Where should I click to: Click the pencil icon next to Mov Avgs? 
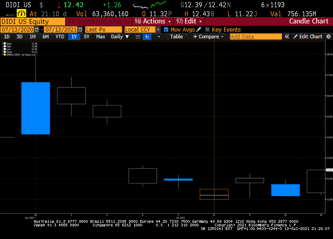199,29
